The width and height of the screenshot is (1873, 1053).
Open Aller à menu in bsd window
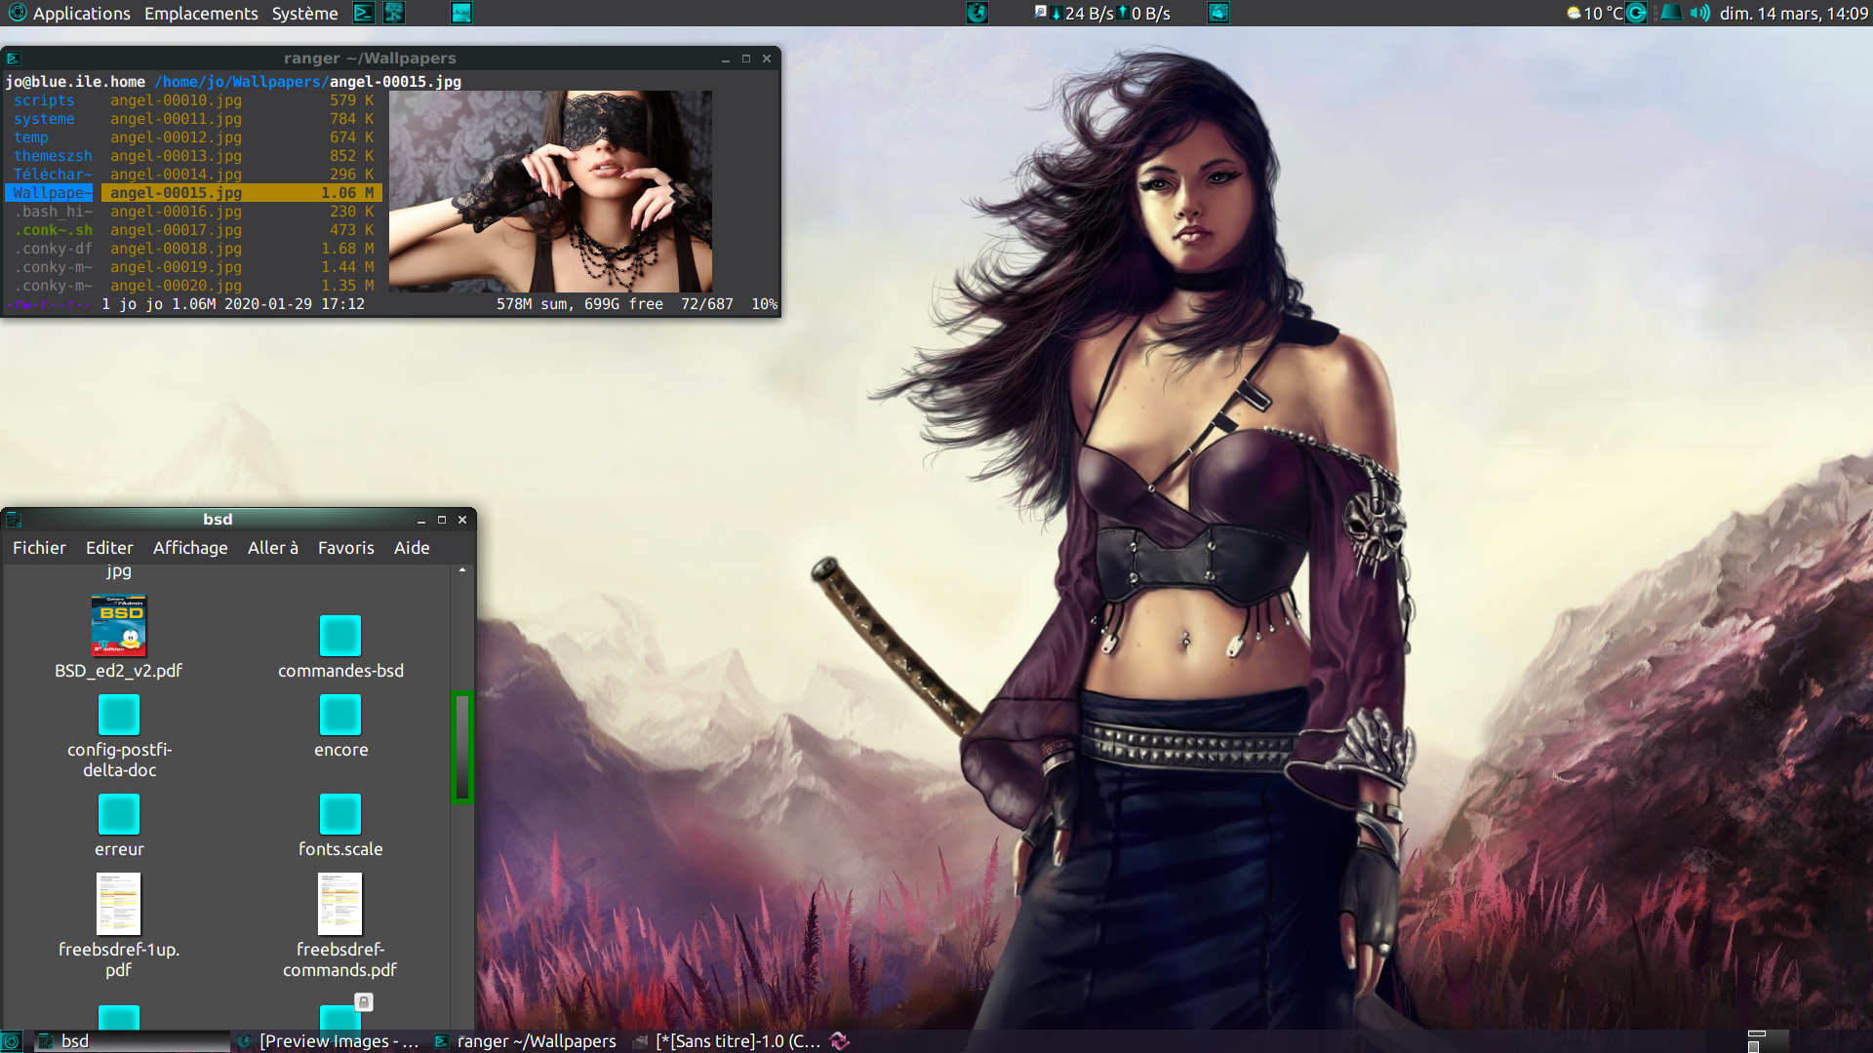point(273,548)
